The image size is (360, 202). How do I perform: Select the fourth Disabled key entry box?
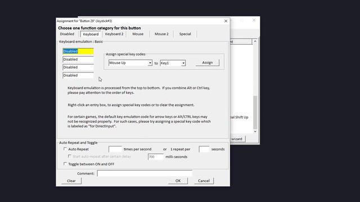(x=78, y=75)
